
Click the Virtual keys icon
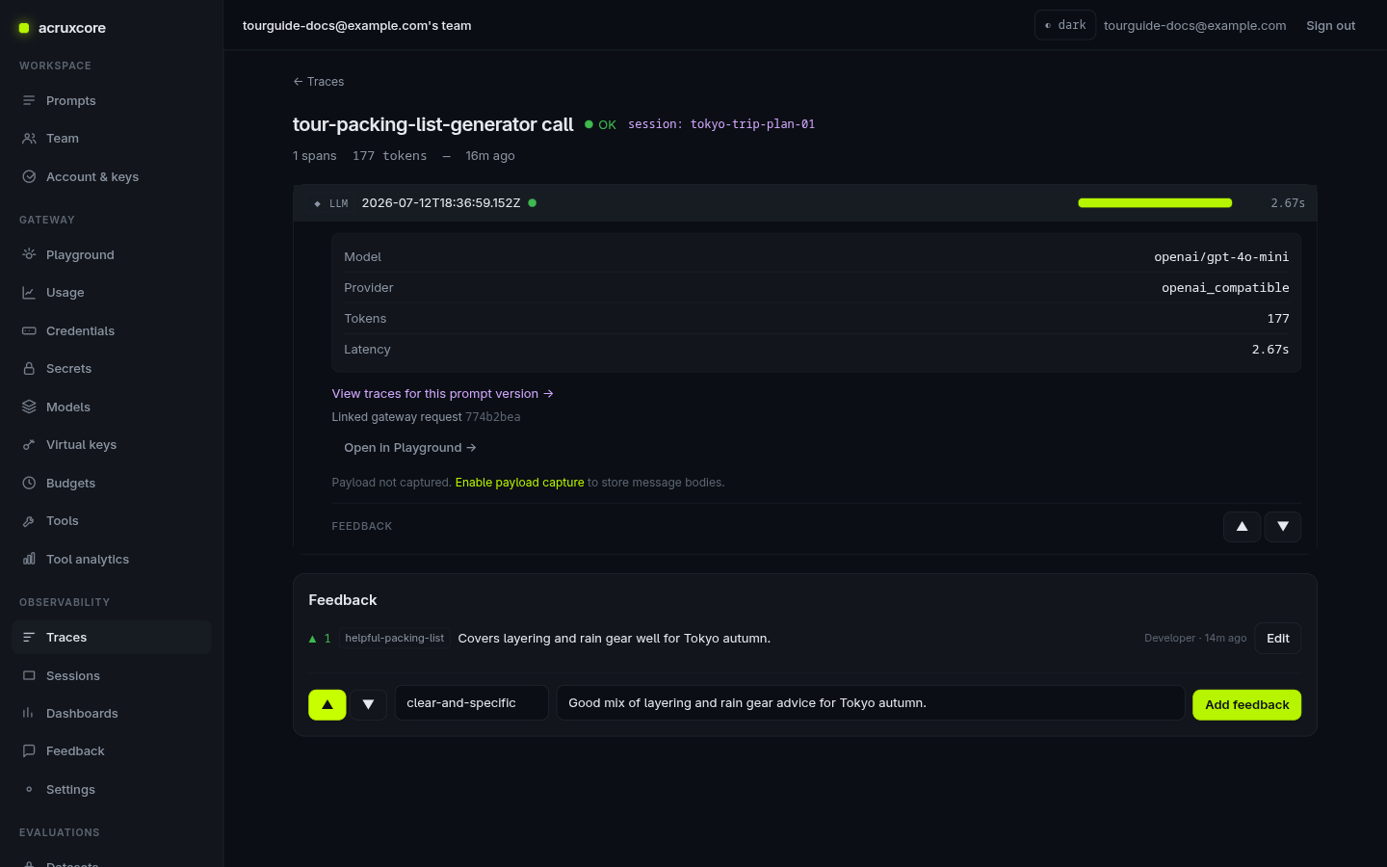(x=29, y=445)
